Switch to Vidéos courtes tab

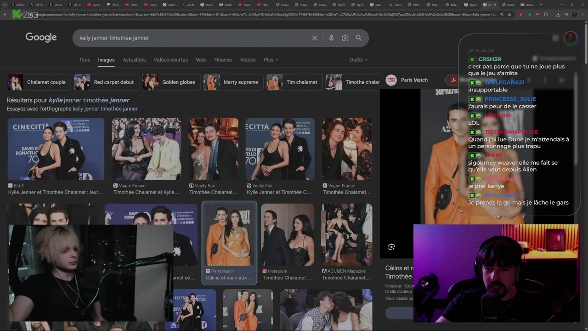point(171,60)
